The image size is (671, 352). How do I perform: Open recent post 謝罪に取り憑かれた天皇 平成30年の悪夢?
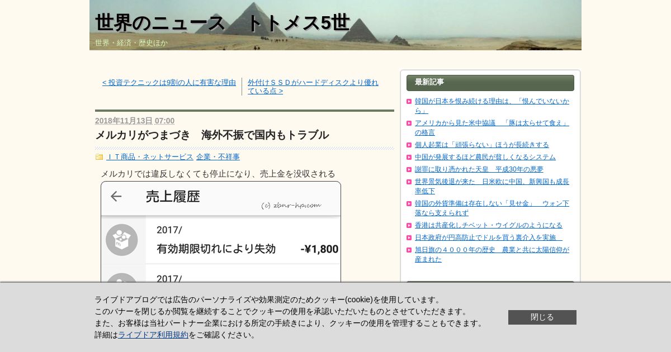(x=479, y=169)
